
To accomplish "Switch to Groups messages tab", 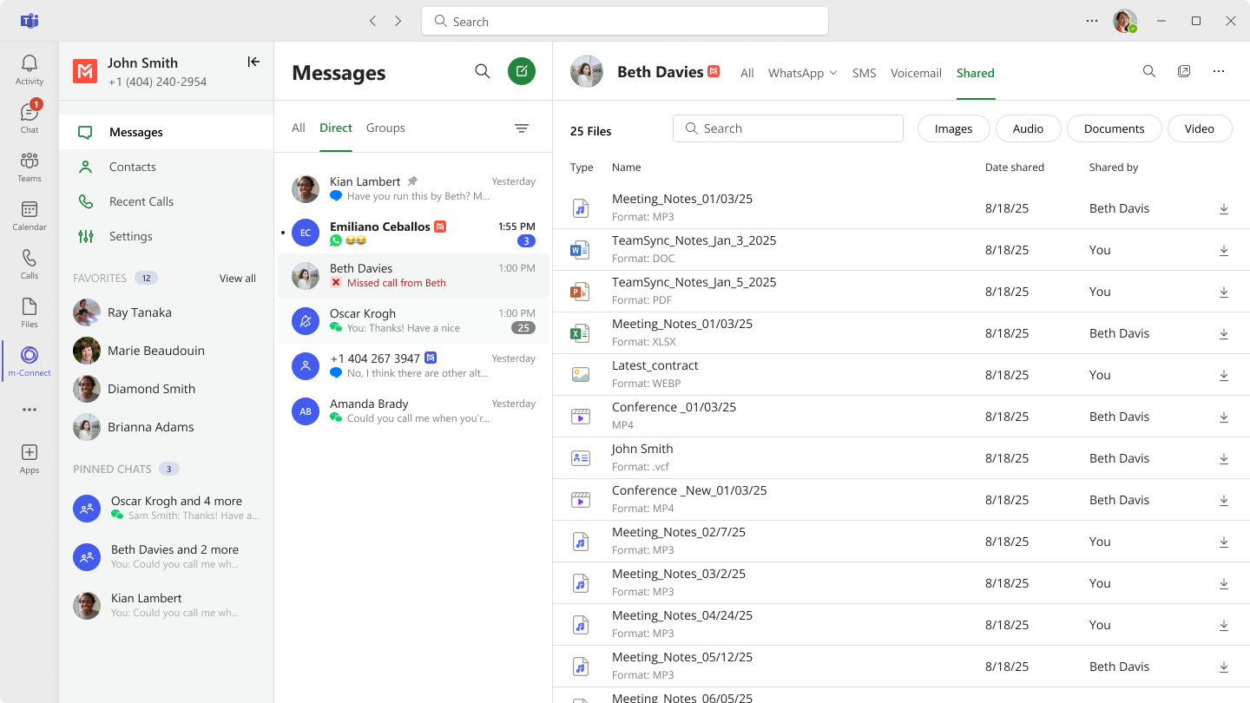I will pos(385,128).
